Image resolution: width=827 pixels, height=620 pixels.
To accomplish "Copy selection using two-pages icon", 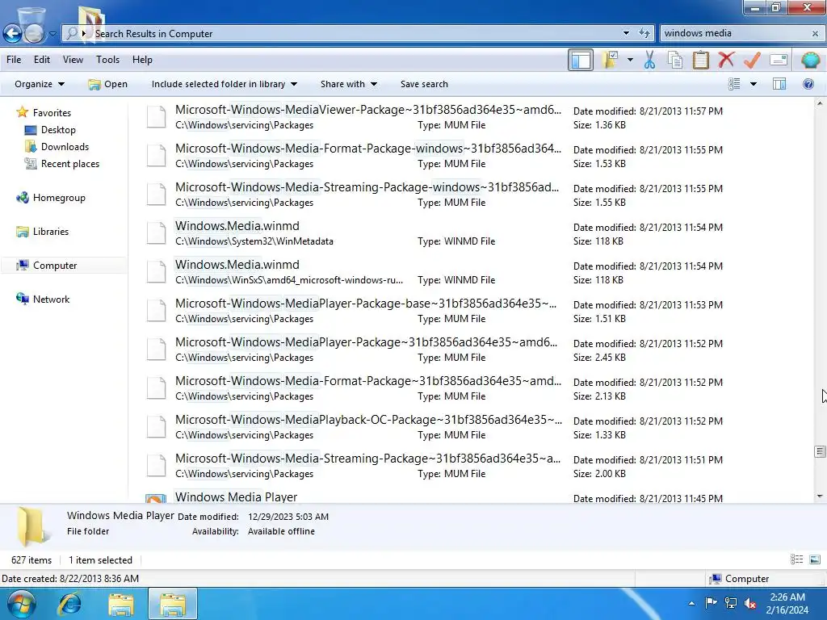I will [675, 60].
